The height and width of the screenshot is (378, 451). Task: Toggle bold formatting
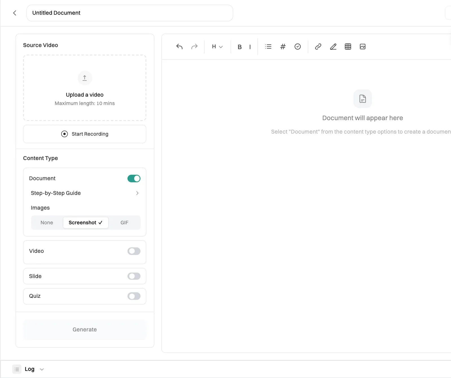(x=240, y=47)
